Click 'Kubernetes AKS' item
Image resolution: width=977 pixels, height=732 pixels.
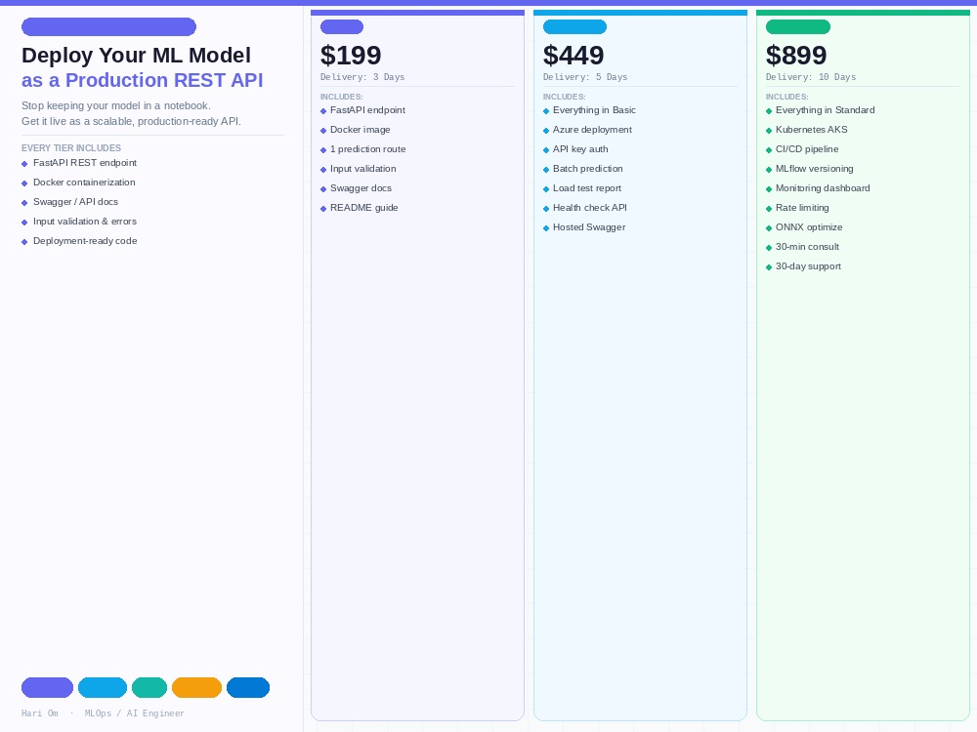[x=811, y=130]
